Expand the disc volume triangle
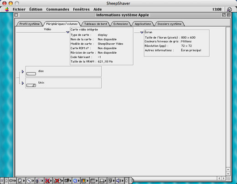 click(23, 72)
